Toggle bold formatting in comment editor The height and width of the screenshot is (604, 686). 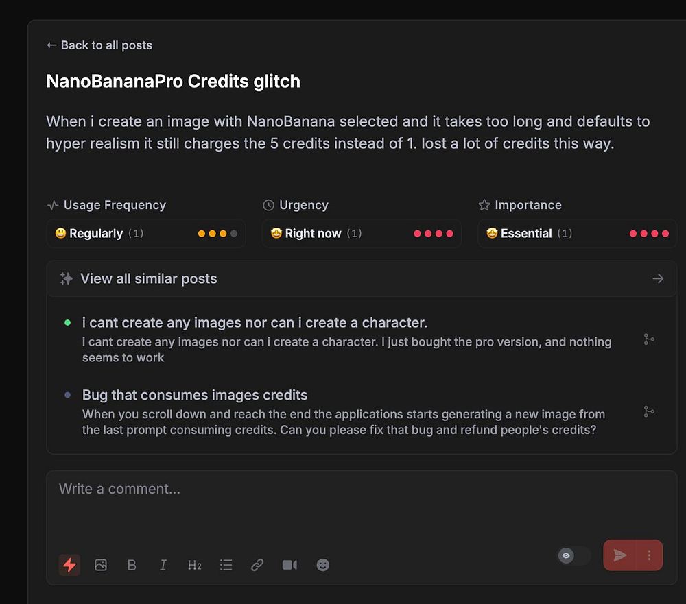(x=132, y=565)
